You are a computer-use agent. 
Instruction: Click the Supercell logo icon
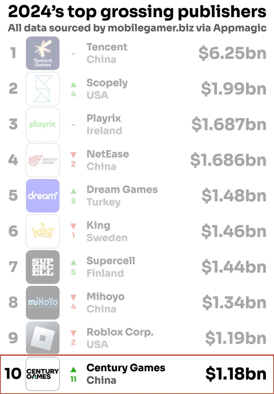click(43, 267)
